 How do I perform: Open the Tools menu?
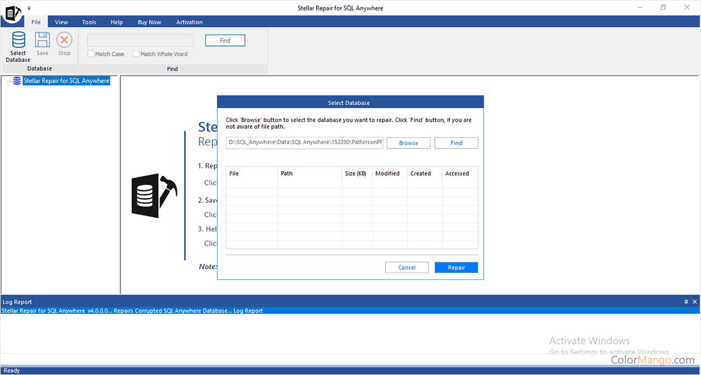tap(89, 22)
